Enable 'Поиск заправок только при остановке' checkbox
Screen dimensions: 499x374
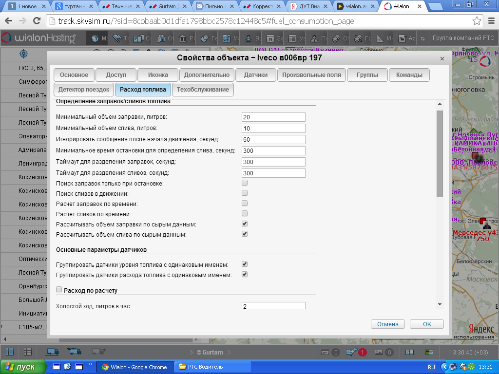pos(245,183)
